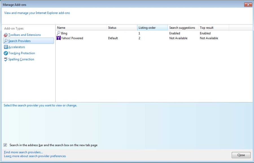
Task: Click the Accelerators icon in sidebar
Action: pyautogui.click(x=6, y=47)
